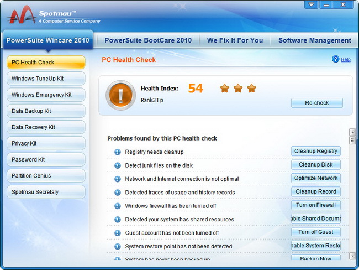Click alert icon beside Guest account warning
Image resolution: width=359 pixels, height=270 pixels.
click(x=117, y=233)
